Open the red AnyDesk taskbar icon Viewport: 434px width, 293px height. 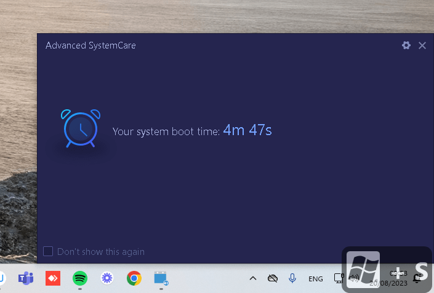(53, 278)
